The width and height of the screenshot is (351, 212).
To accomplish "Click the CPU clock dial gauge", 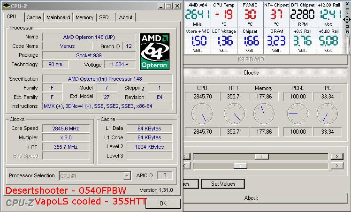I will (202, 114).
